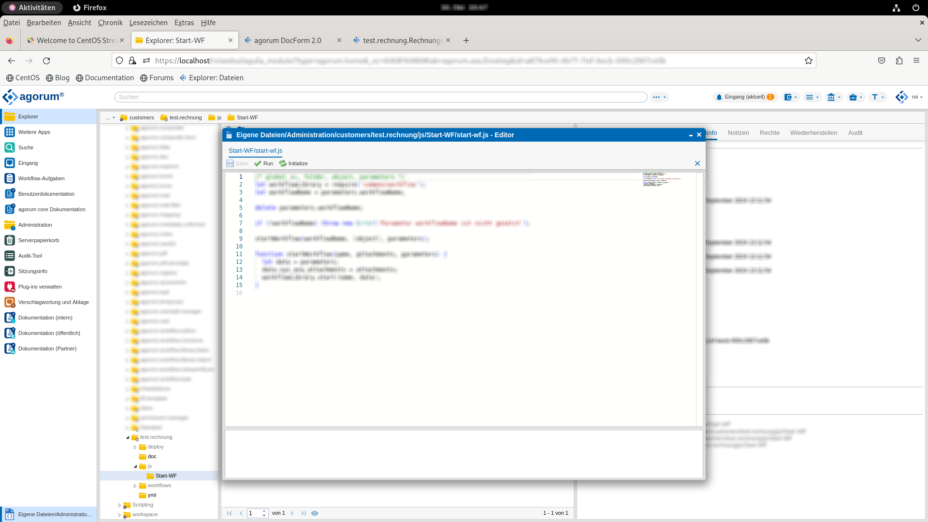The width and height of the screenshot is (928, 522).
Task: Open Lesezeichen menu in Firefox
Action: pos(148,23)
